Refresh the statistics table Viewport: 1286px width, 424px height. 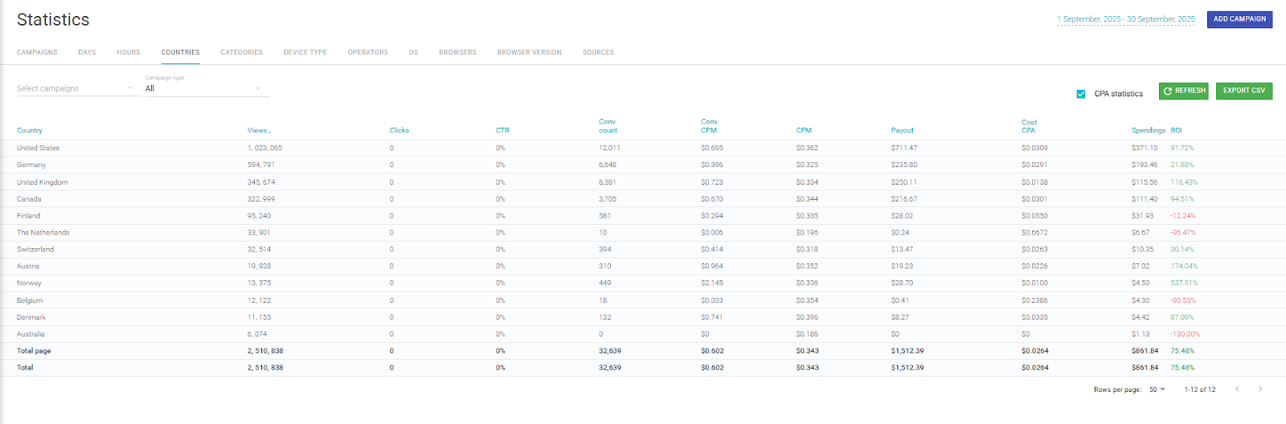coord(1183,91)
